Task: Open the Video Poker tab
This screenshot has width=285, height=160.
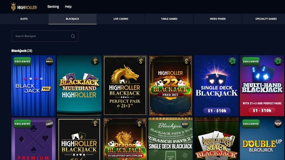Action: 218,19
